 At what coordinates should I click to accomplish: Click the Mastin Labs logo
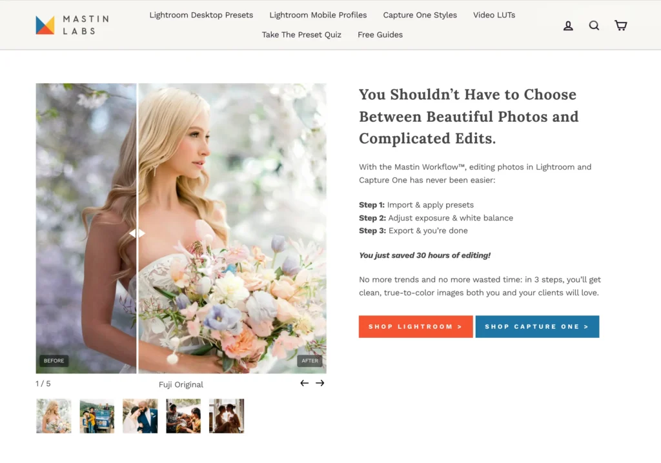(x=72, y=25)
